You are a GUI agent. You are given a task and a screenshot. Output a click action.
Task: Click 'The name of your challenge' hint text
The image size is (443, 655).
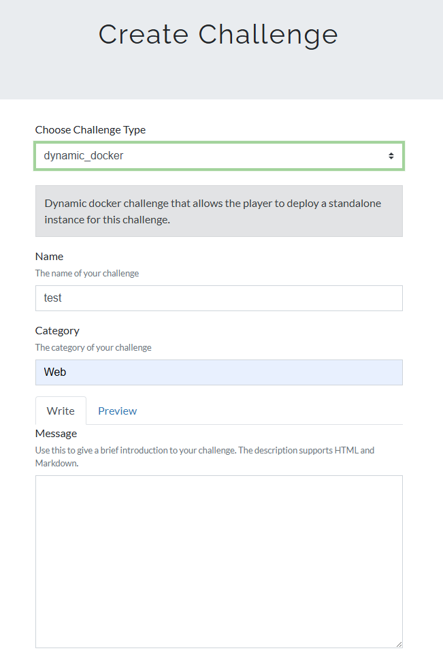[x=87, y=273]
